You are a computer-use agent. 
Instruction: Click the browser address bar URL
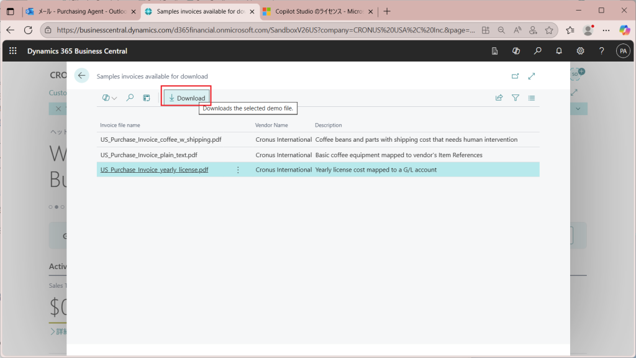pyautogui.click(x=266, y=30)
